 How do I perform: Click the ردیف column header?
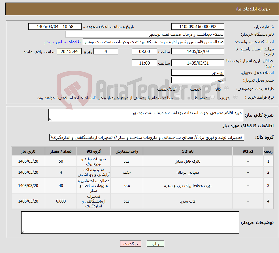click(268, 151)
